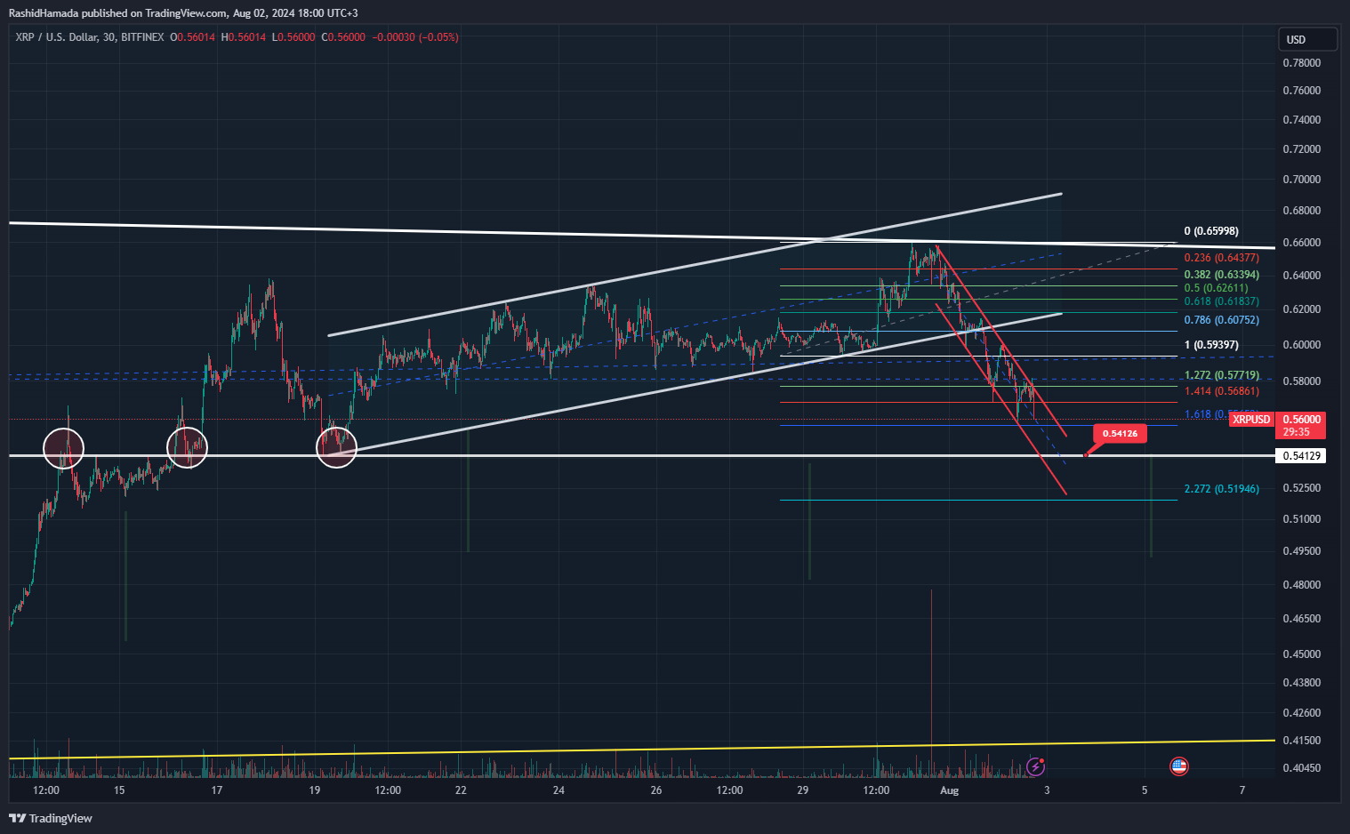This screenshot has height=834, width=1350.
Task: Select Fibonacci label 1.414 (0.56861)
Action: click(1221, 391)
